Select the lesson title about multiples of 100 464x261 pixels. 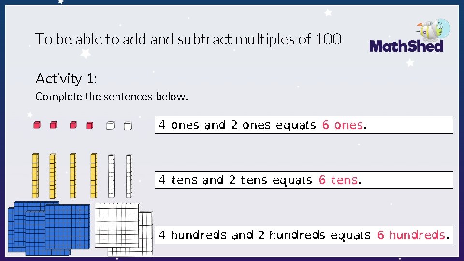[x=188, y=39]
